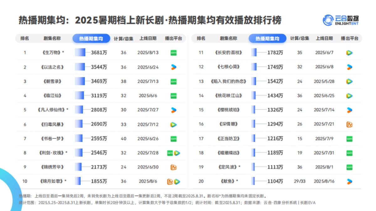This screenshot has height=211, width=376.
Task: Click Tencent Video icon for 《长安的荔枝》
Action: 349,53
